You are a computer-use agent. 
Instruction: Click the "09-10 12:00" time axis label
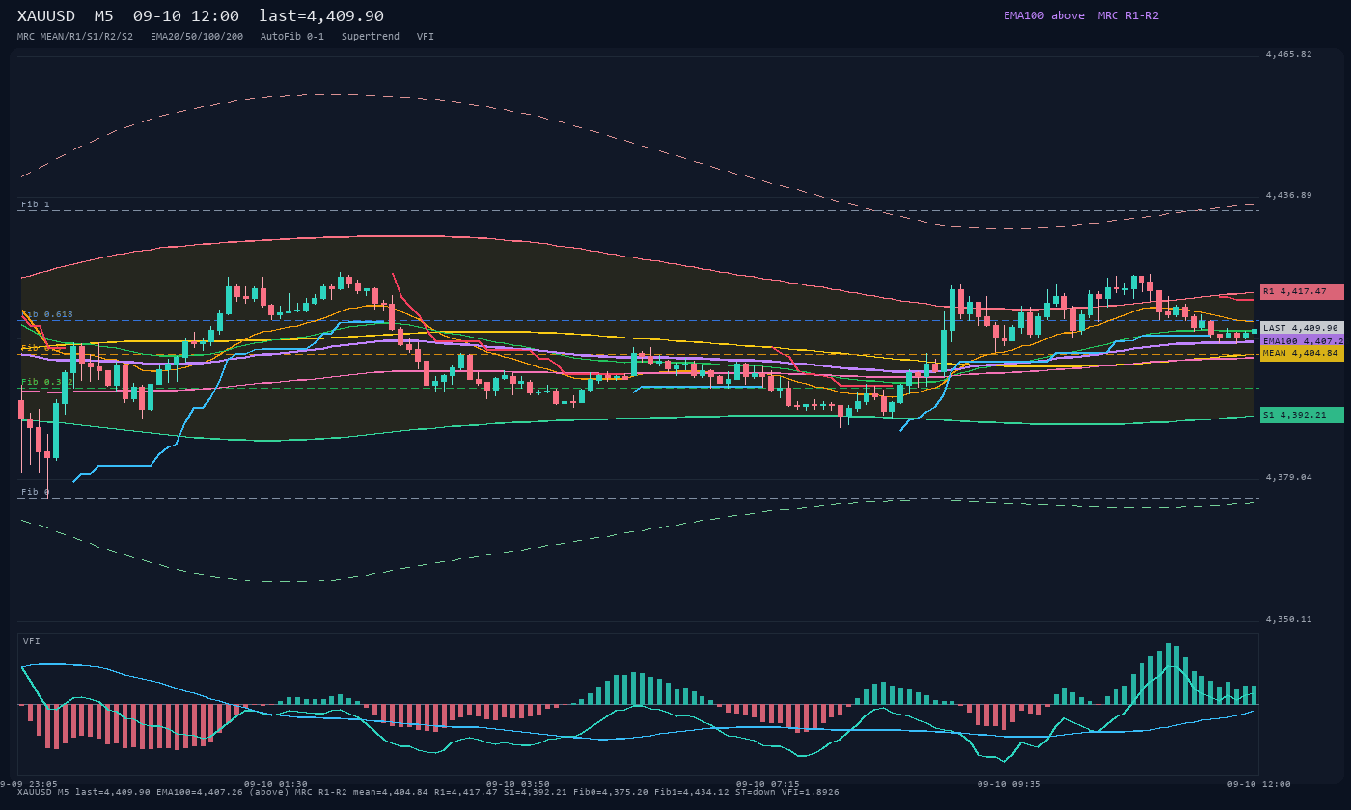(x=1259, y=784)
